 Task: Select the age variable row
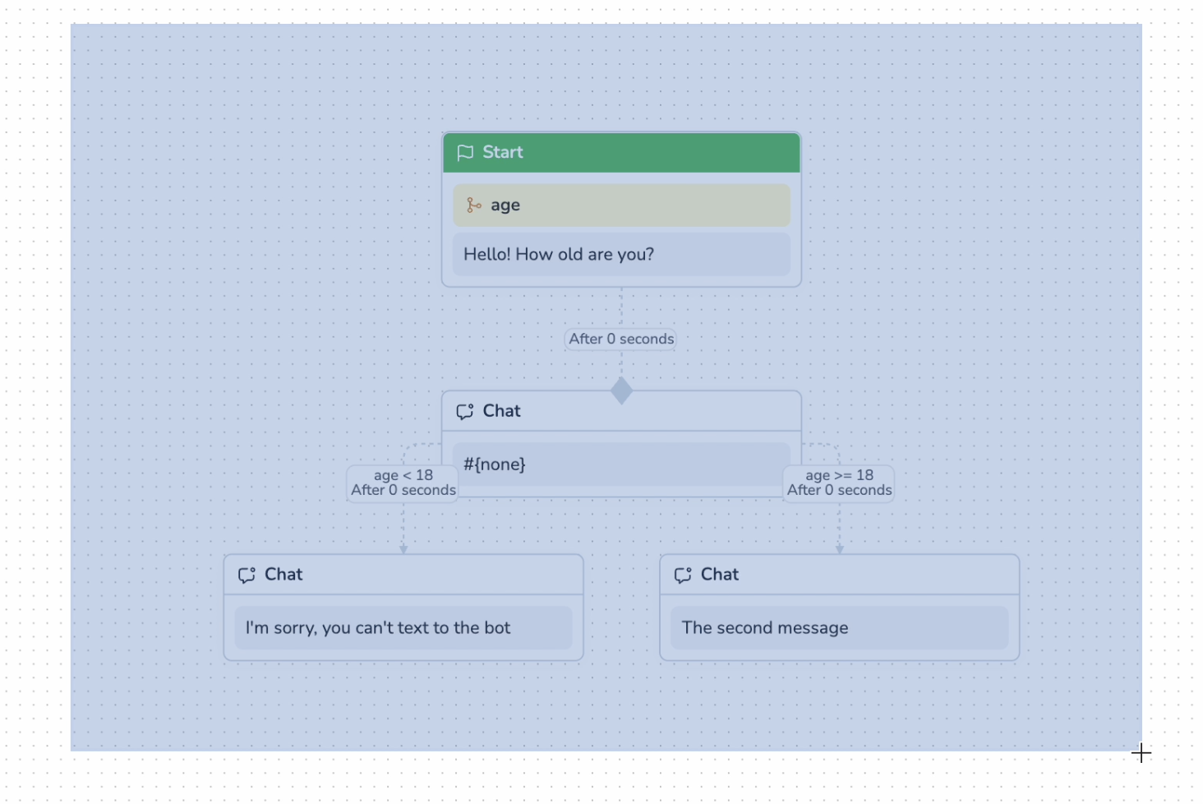[x=621, y=206]
